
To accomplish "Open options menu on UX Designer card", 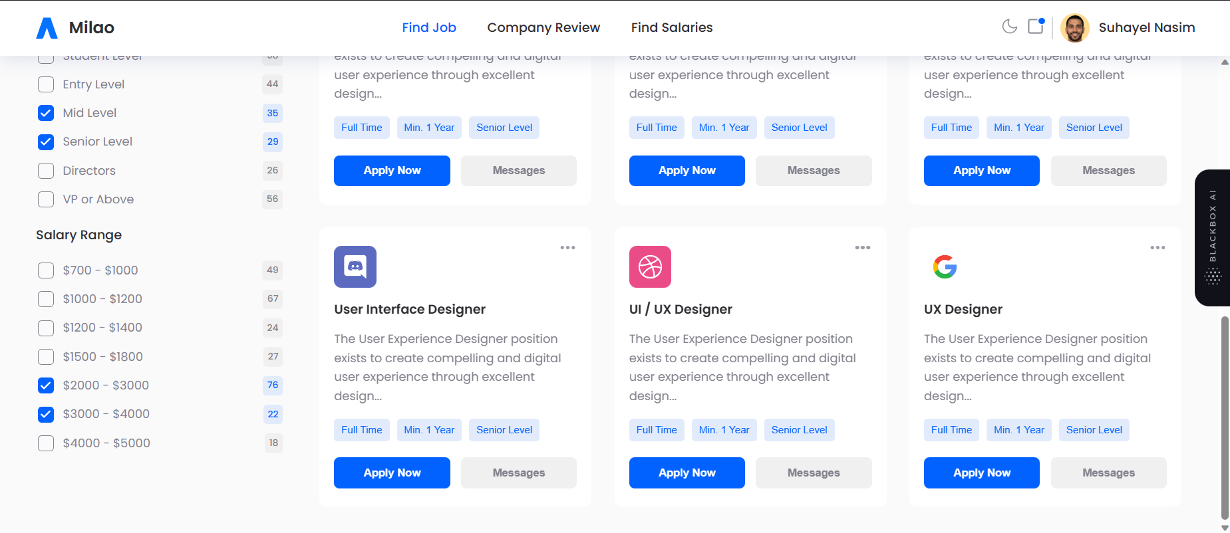I will point(1157,247).
